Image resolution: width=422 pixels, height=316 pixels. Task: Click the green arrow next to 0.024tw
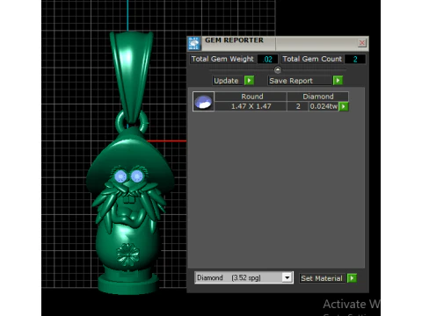click(x=344, y=106)
